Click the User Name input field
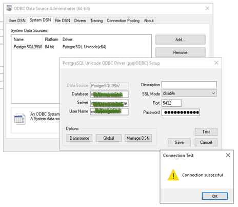 pyautogui.click(x=109, y=111)
